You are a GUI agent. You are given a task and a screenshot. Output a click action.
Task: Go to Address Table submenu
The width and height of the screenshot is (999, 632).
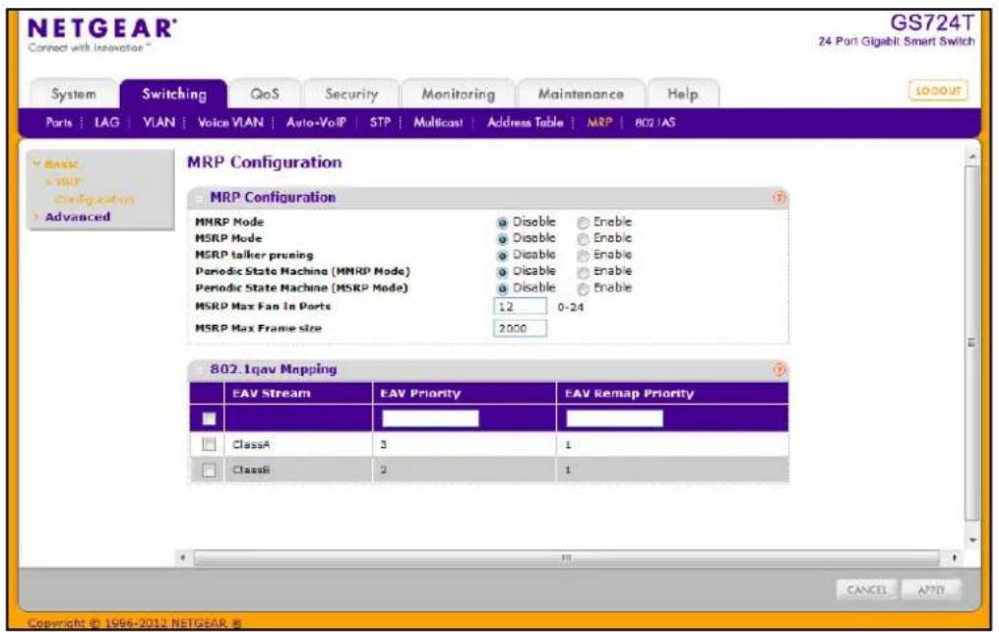[x=525, y=122]
